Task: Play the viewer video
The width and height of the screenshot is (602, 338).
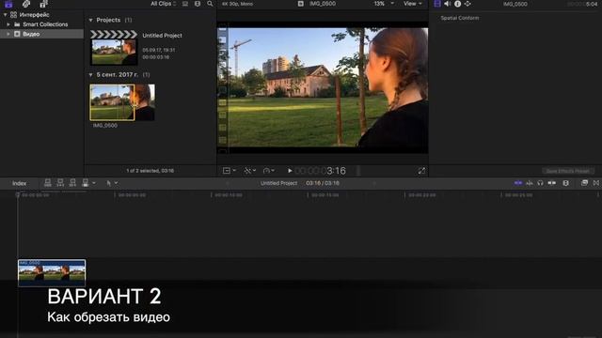Action: [290, 171]
